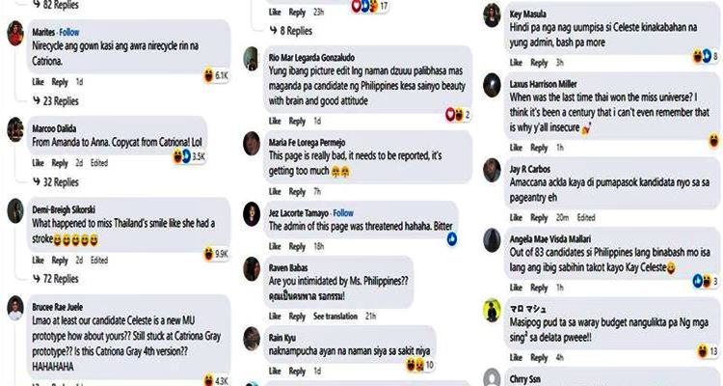Like Rio Mar Legarda Gonzaludo's comment

[x=275, y=121]
